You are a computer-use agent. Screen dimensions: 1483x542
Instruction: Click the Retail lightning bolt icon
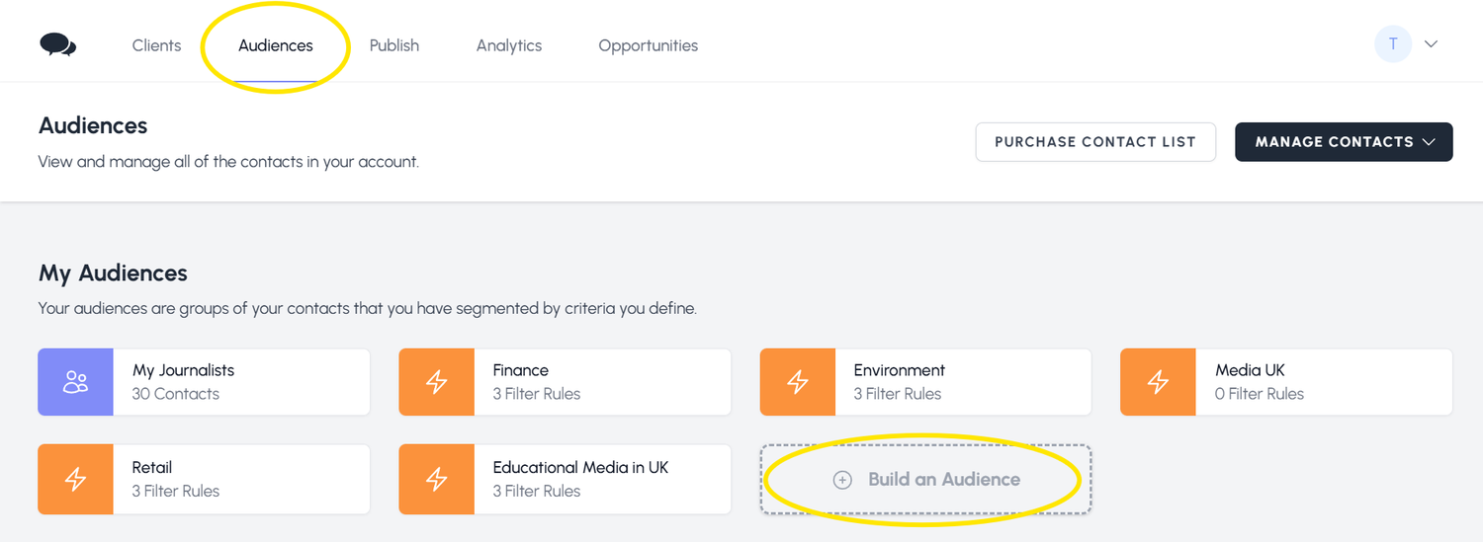tap(76, 479)
